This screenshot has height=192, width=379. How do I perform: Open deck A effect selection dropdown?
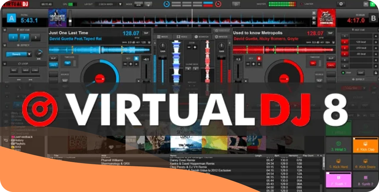click(29, 54)
